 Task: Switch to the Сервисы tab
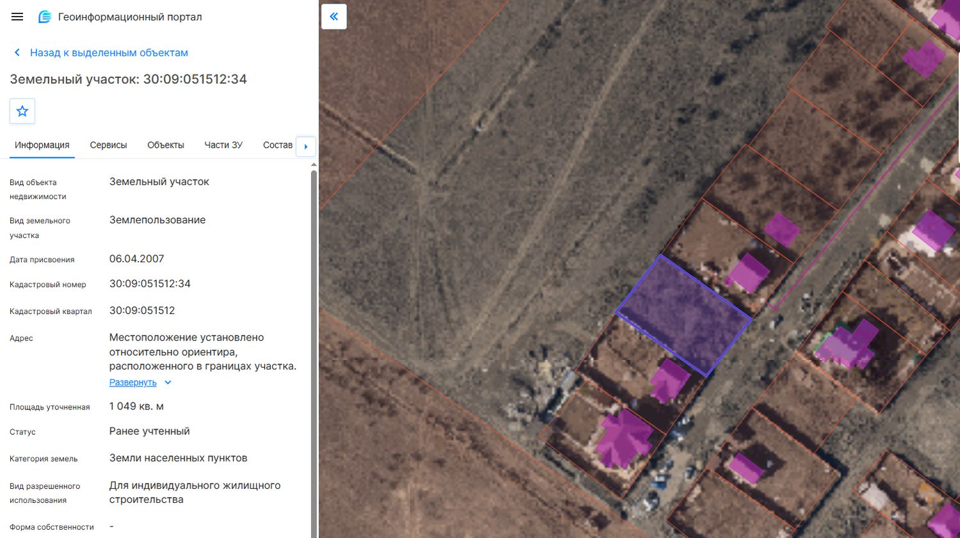pyautogui.click(x=108, y=145)
